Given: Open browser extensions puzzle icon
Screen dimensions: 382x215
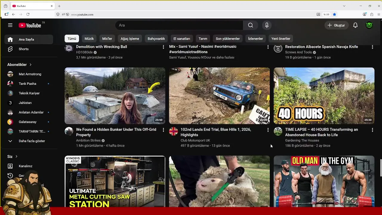Looking at the screenshot, I should (x=372, y=14).
